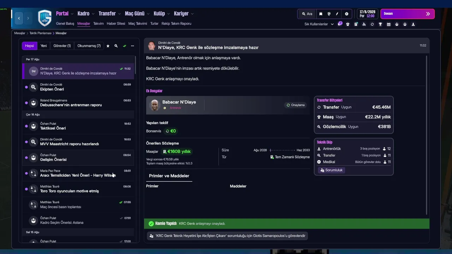Open the scouting people-search shortcut icon
The width and height of the screenshot is (452, 254).
(364, 24)
